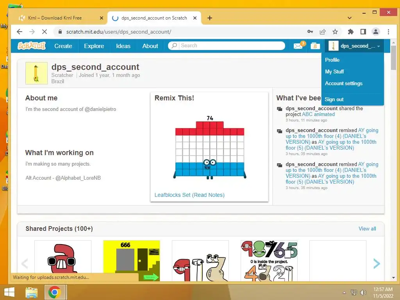Open the red letter with sunglasses project thumbnail

pyautogui.click(x=63, y=261)
